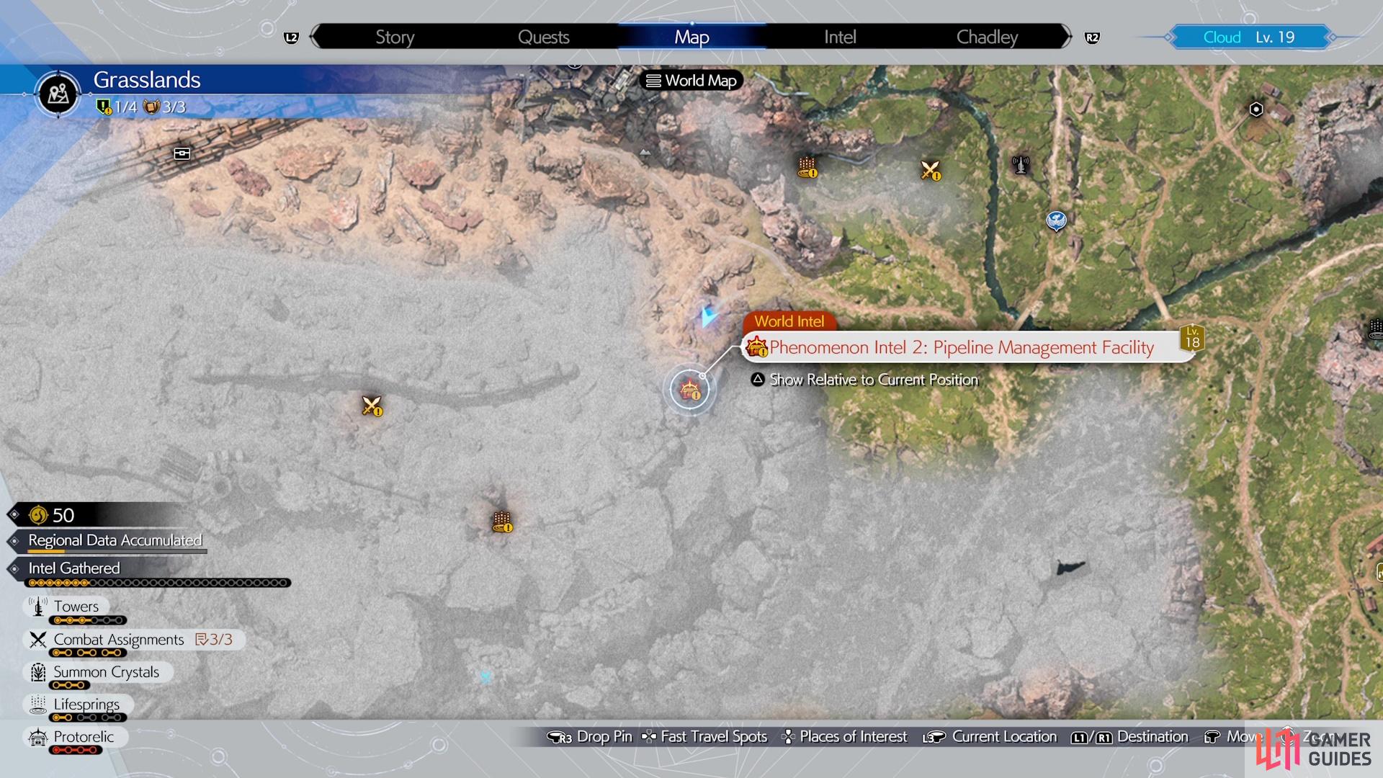Click the Grasslands region emblem icon

pyautogui.click(x=58, y=94)
